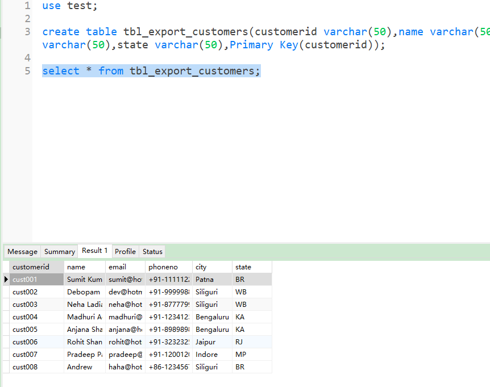Viewport: 490px width, 387px height.
Task: Select the state column header
Action: pyautogui.click(x=251, y=267)
